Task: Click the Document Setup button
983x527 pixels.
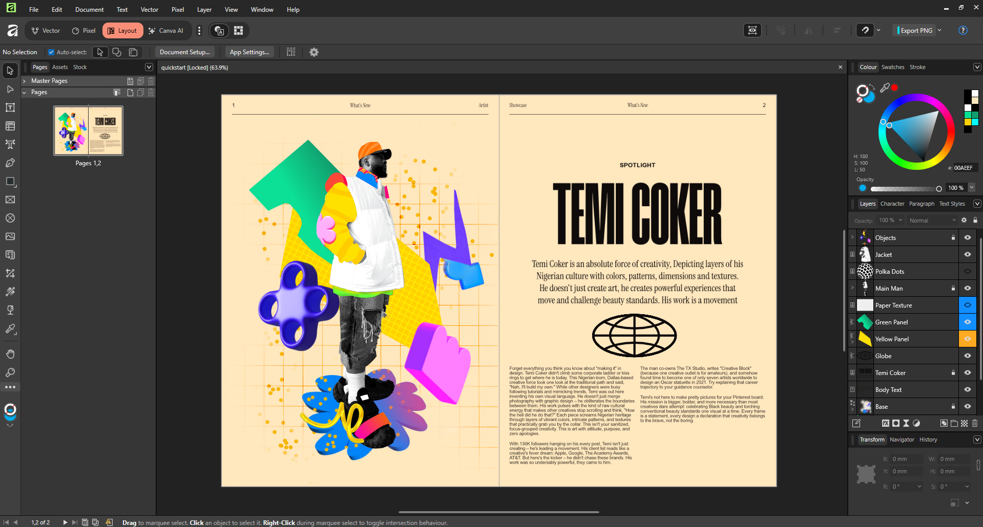Action: [185, 52]
